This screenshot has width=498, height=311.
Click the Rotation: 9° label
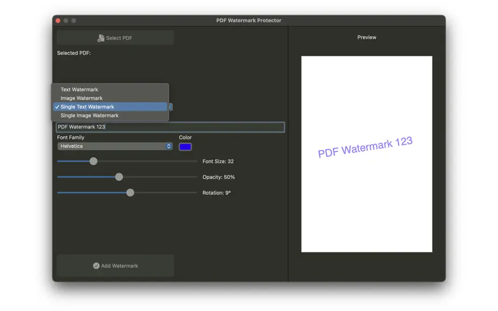pos(217,193)
